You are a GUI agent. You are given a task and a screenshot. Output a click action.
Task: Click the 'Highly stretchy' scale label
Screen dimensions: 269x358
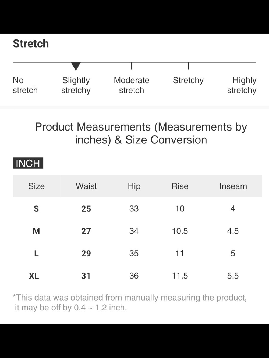[x=242, y=85]
